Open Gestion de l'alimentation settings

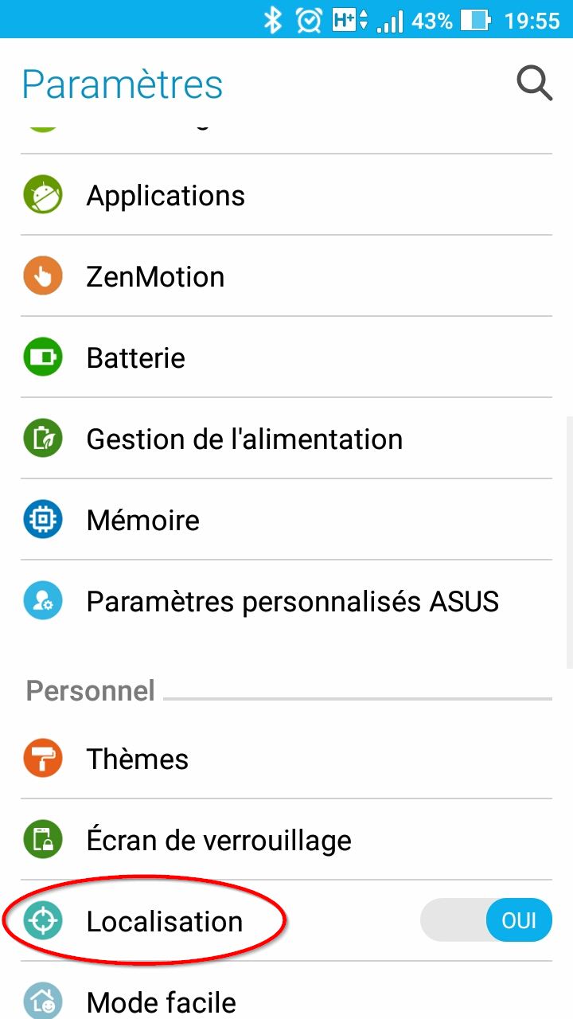click(x=244, y=439)
